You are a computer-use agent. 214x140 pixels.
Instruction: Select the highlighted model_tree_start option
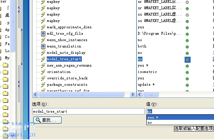pos(64,59)
